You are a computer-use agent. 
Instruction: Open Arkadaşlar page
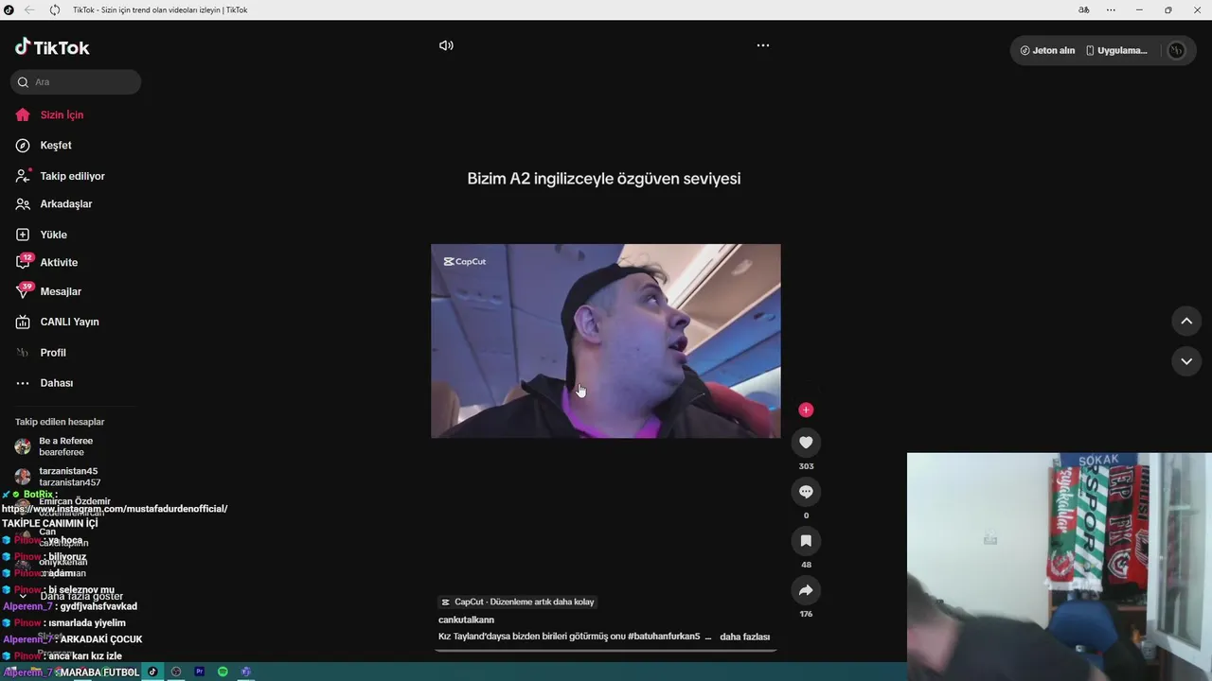point(66,204)
